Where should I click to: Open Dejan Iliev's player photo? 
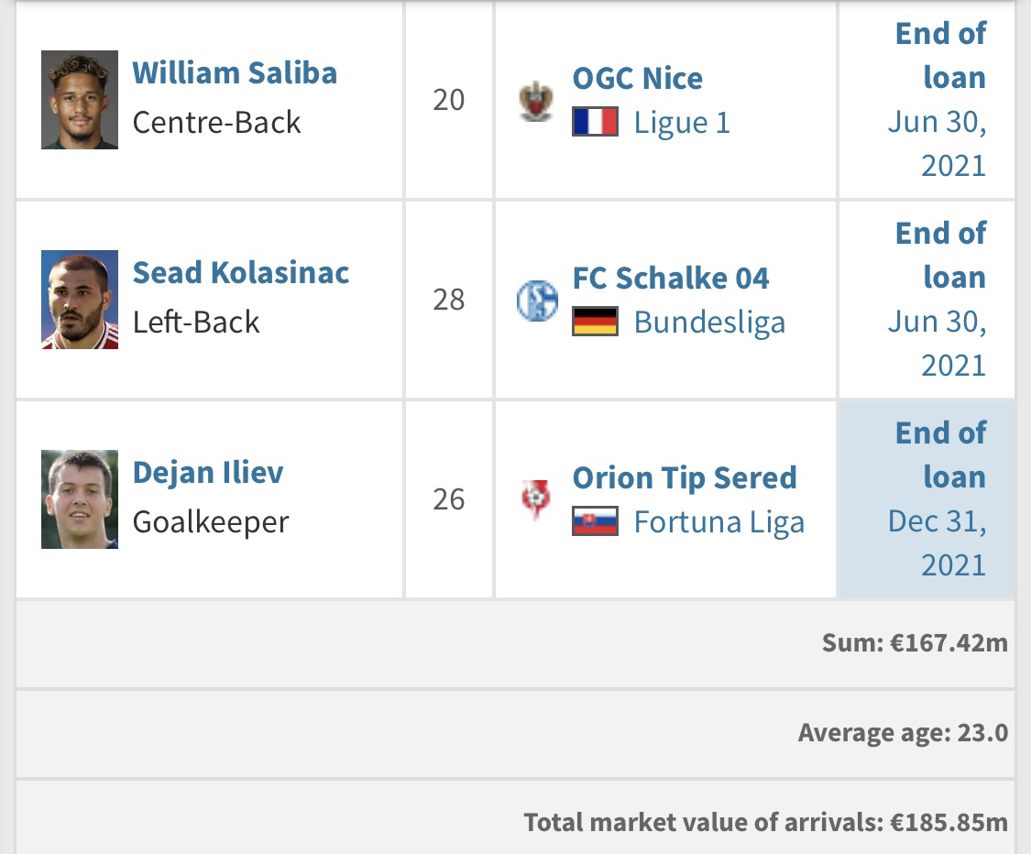(x=80, y=499)
